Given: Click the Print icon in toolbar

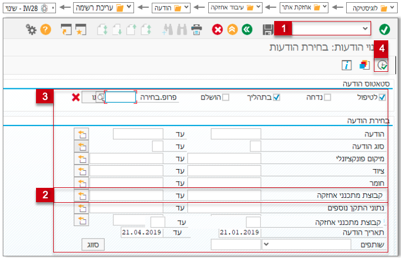Looking at the screenshot, I should click(197, 29).
